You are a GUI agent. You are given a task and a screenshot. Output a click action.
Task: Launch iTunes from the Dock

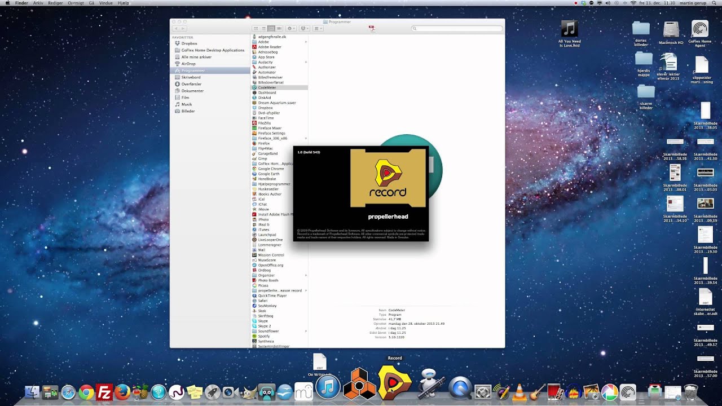(328, 387)
